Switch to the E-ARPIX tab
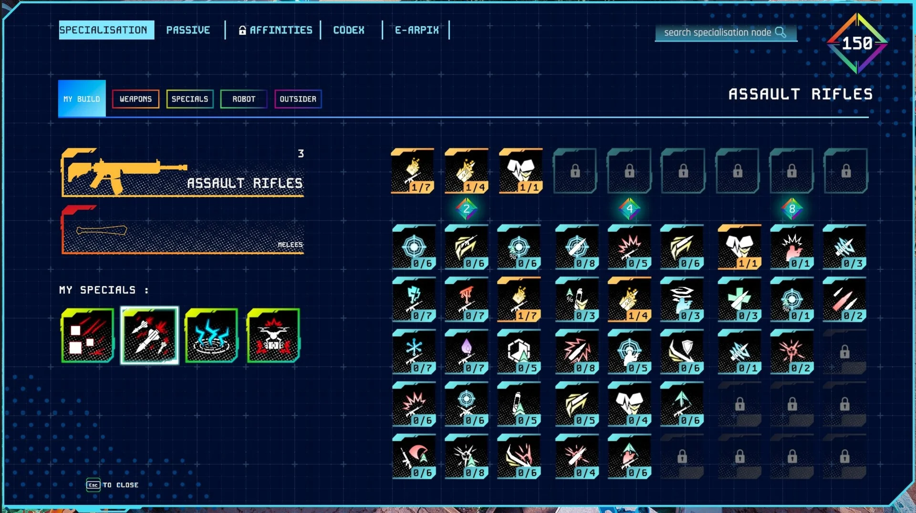916x513 pixels. pos(416,30)
